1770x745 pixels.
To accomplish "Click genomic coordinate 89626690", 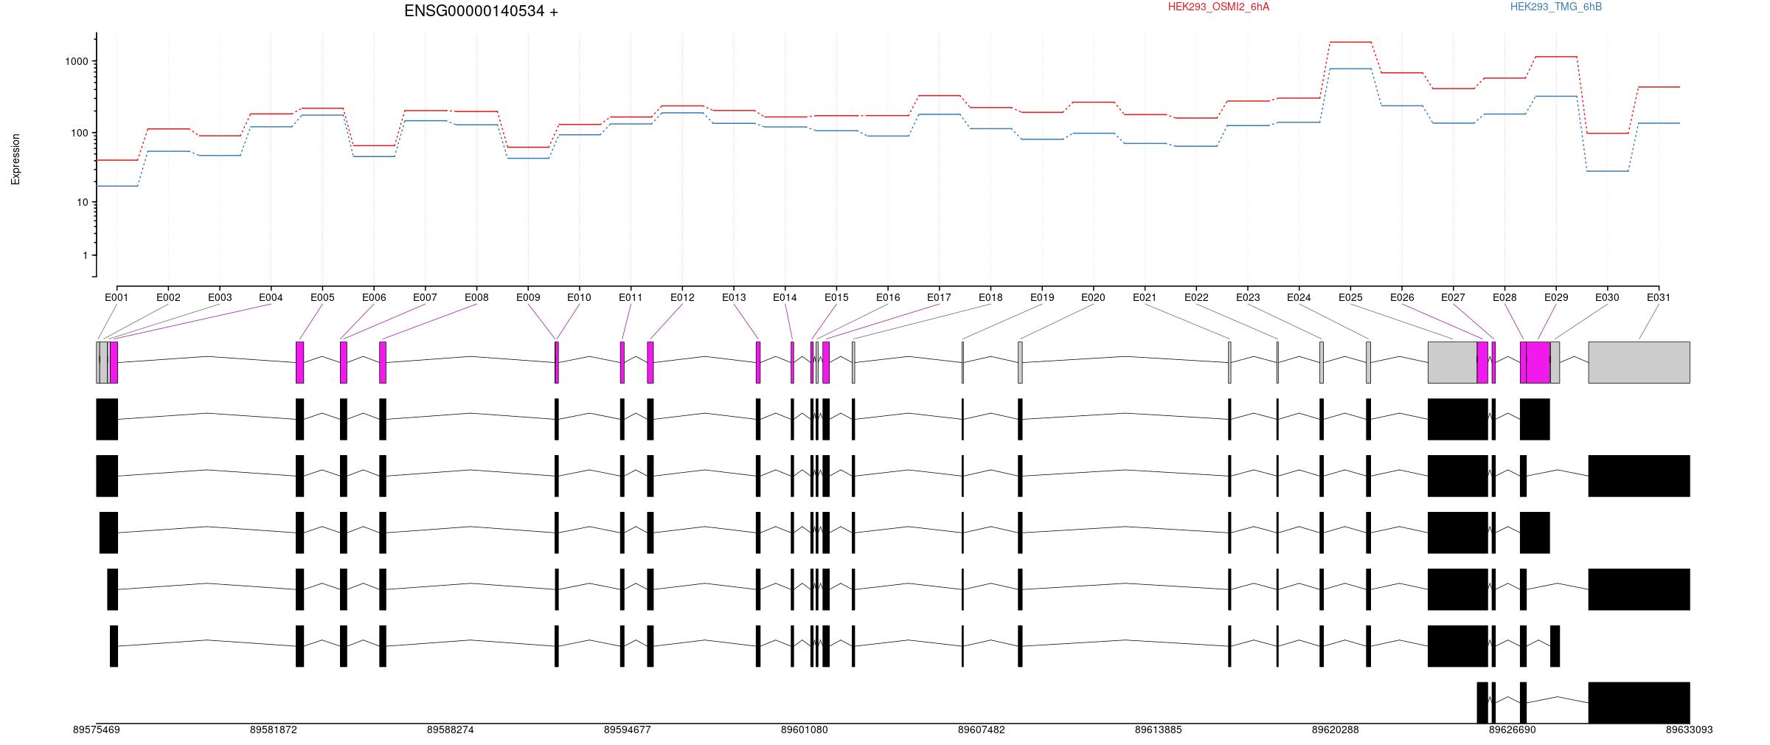I will pos(1512,730).
